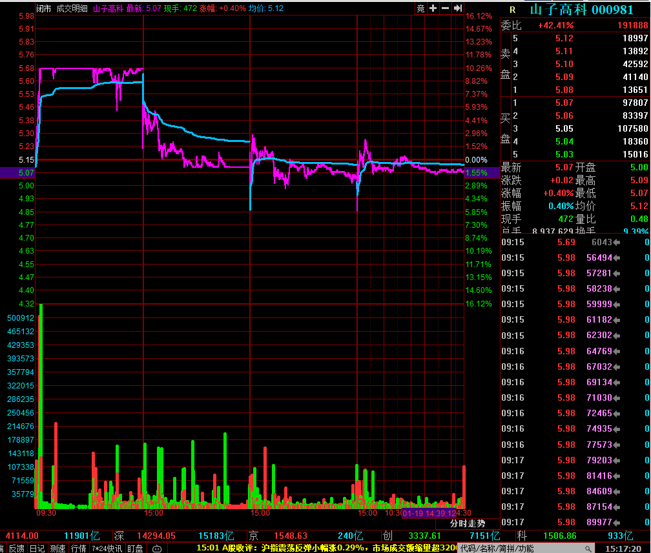Click the 500912 volume axis label
651x553 pixels.
pos(21,318)
